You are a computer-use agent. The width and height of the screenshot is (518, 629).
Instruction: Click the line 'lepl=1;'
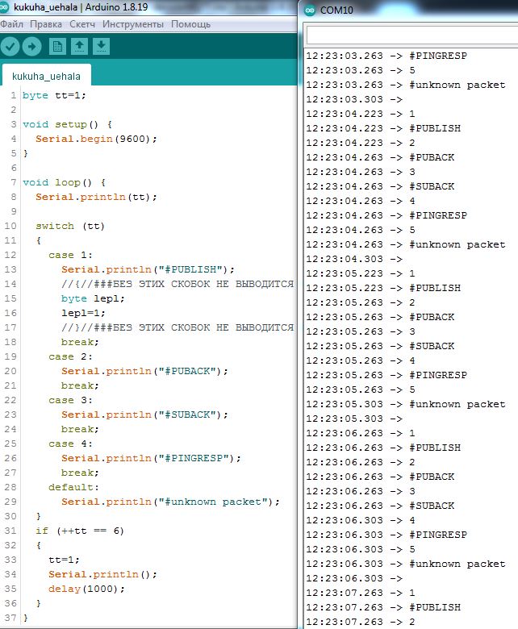(83, 313)
